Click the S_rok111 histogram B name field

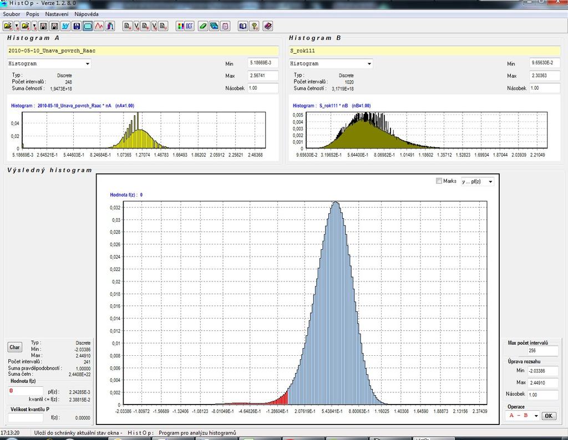pyautogui.click(x=424, y=50)
